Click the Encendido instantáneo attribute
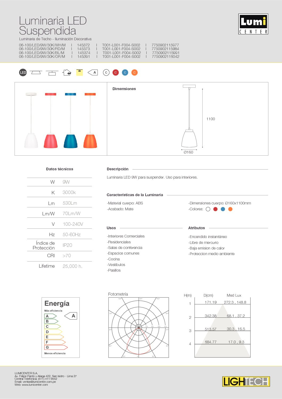Screen dimensions: 282x399 pyautogui.click(x=208, y=237)
